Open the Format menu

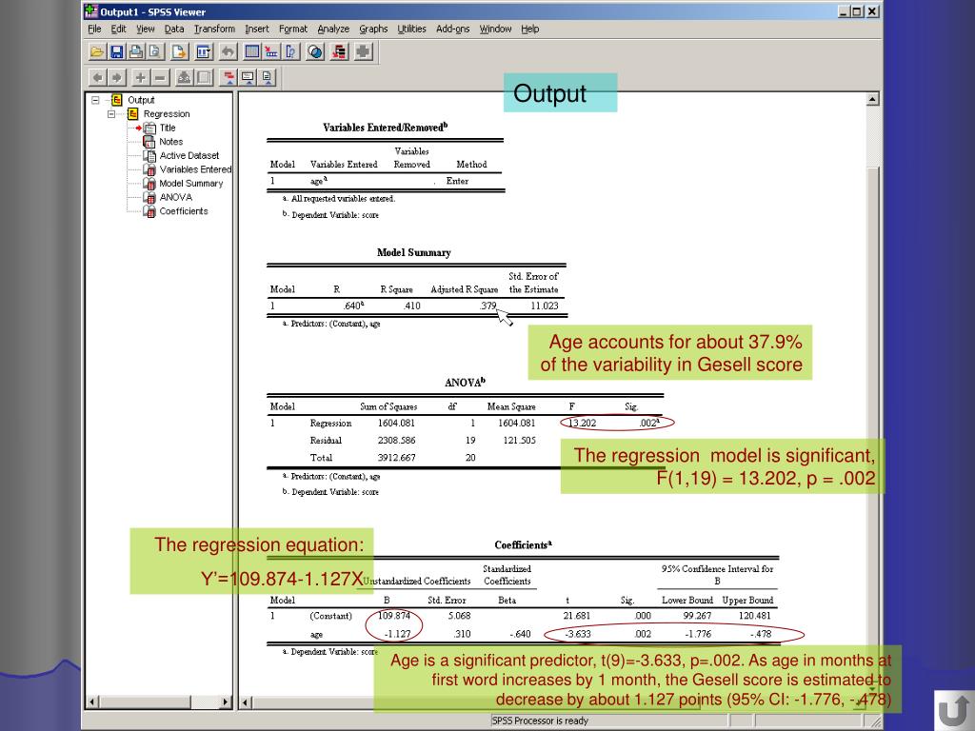pos(293,29)
